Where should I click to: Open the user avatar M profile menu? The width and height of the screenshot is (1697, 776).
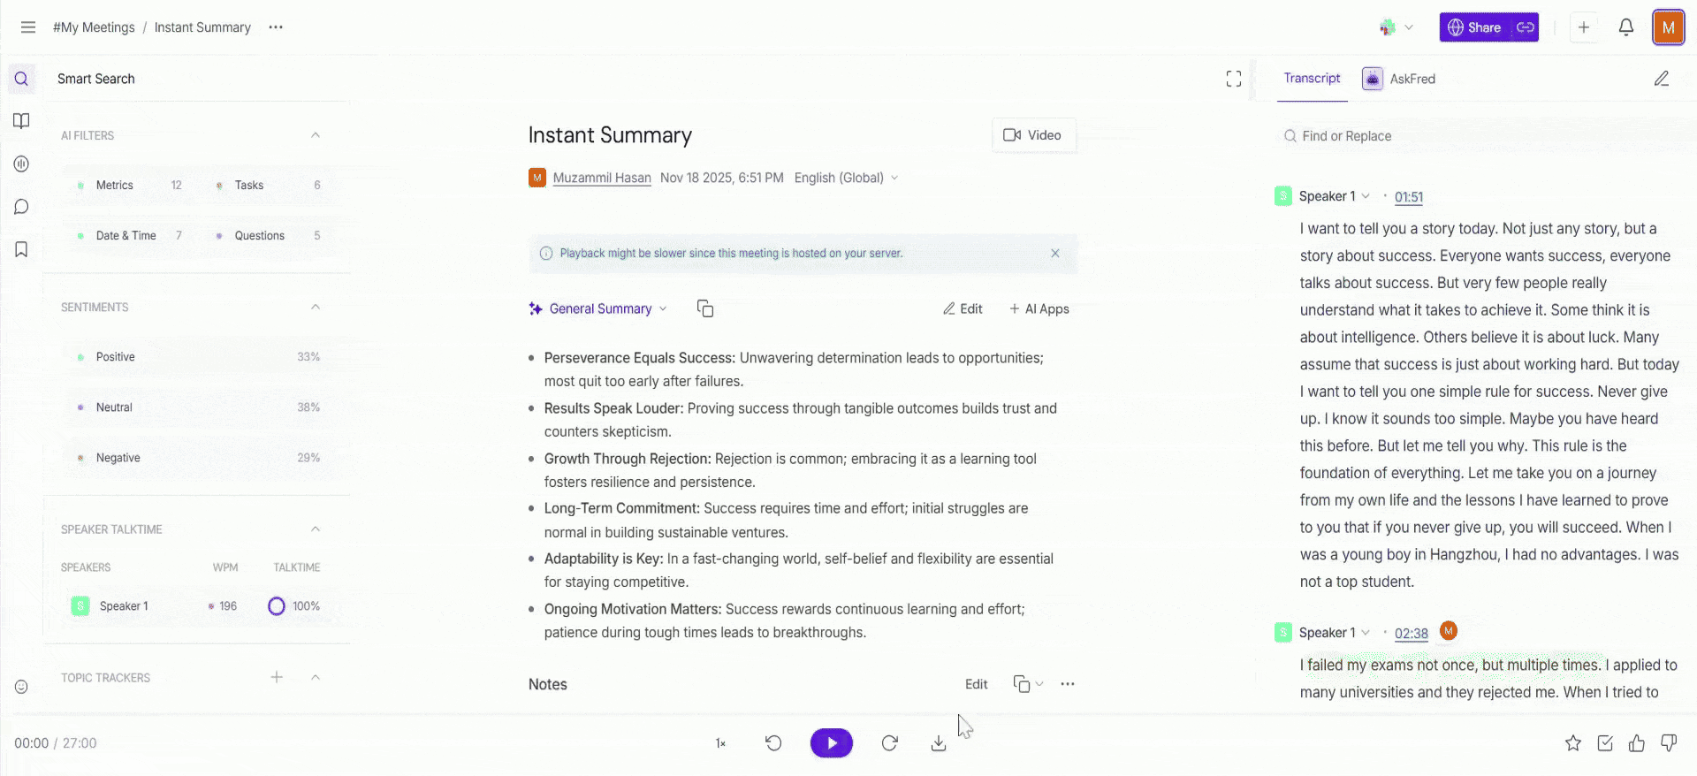click(1668, 27)
